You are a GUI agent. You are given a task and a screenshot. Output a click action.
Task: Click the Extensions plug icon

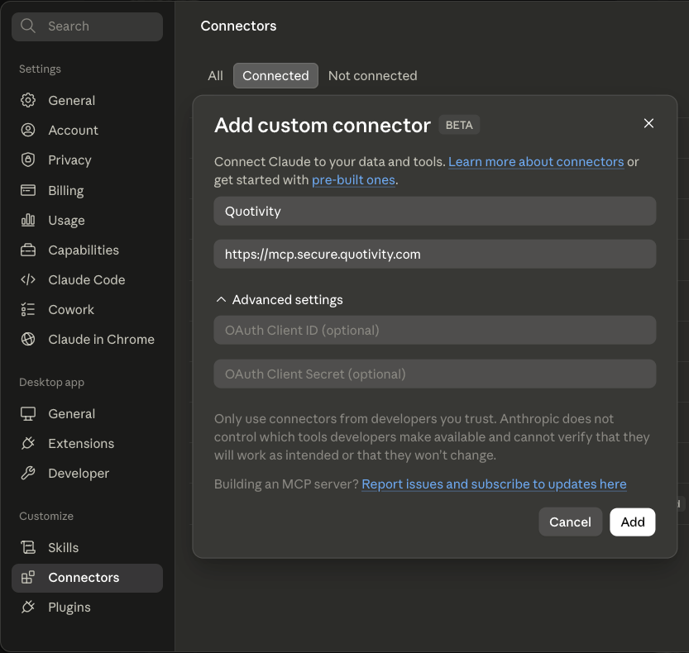click(x=28, y=443)
